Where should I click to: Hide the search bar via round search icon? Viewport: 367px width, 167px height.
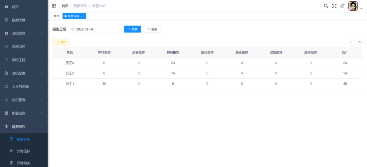pyautogui.click(x=351, y=42)
